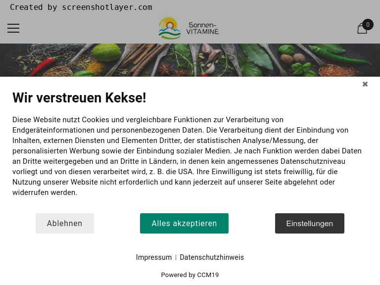
Task: Click the sun and mountains logo emblem
Action: 169,28
